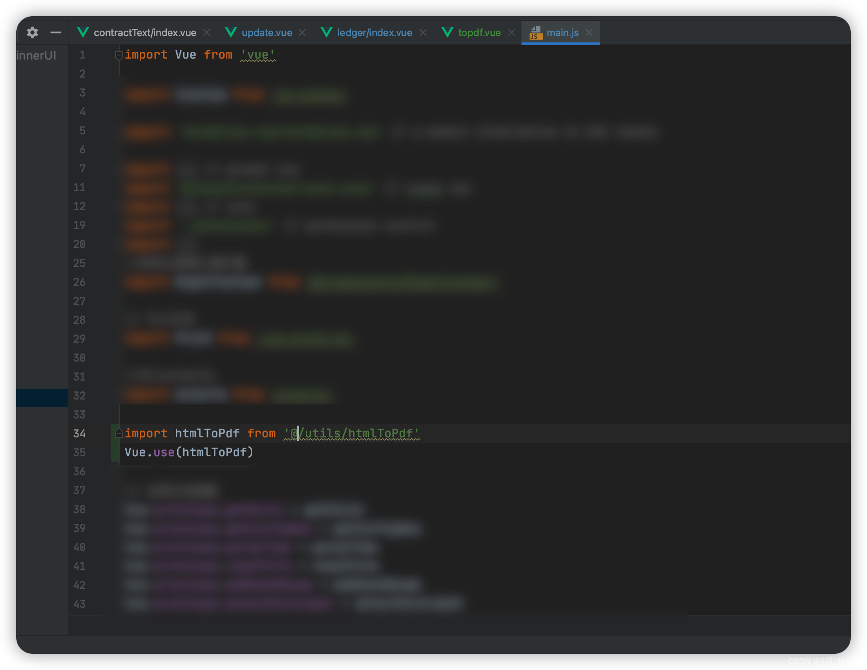This screenshot has height=670, width=867.
Task: Open the settings gear icon
Action: pyautogui.click(x=32, y=32)
